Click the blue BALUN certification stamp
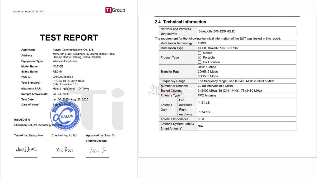The width and height of the screenshot is (317, 178). click(x=65, y=115)
